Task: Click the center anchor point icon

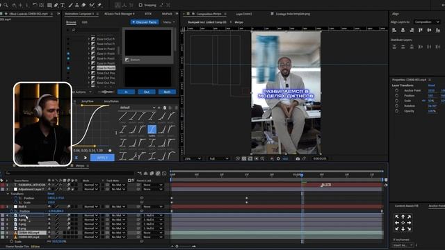Action: (x=403, y=223)
